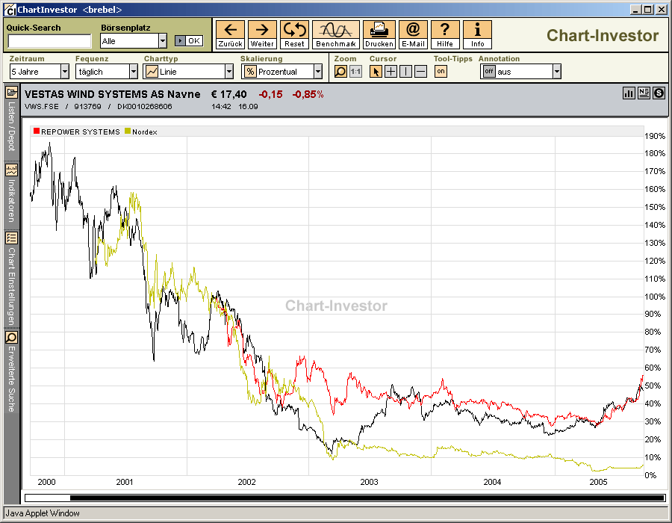672x523 pixels.
Task: Click the Drucken print icon
Action: [379, 34]
